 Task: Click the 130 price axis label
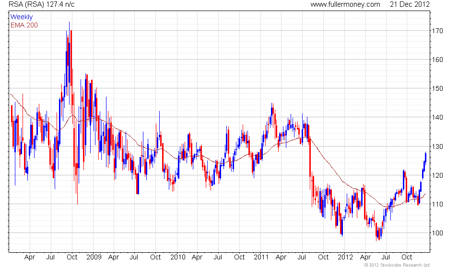(x=437, y=147)
